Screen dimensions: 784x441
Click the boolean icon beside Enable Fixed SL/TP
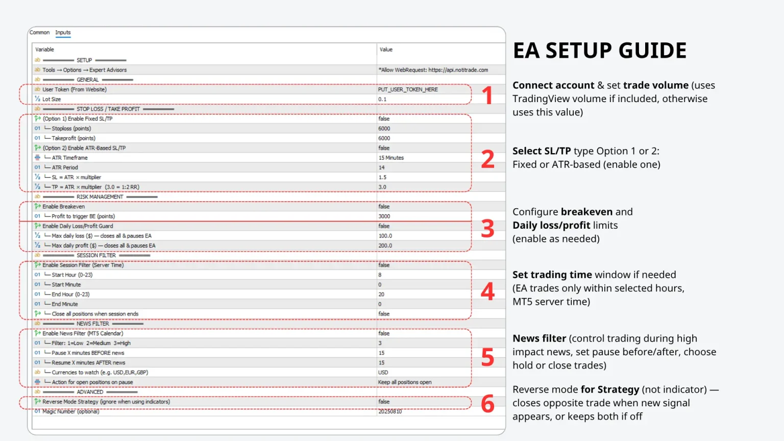coord(37,118)
